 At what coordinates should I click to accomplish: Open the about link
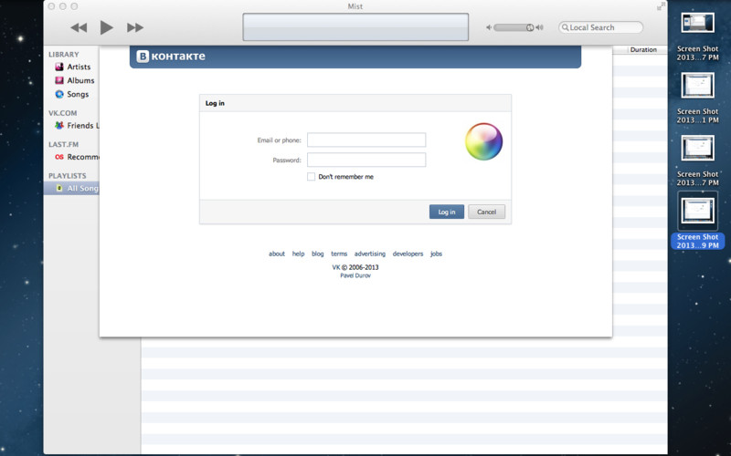[x=277, y=254]
